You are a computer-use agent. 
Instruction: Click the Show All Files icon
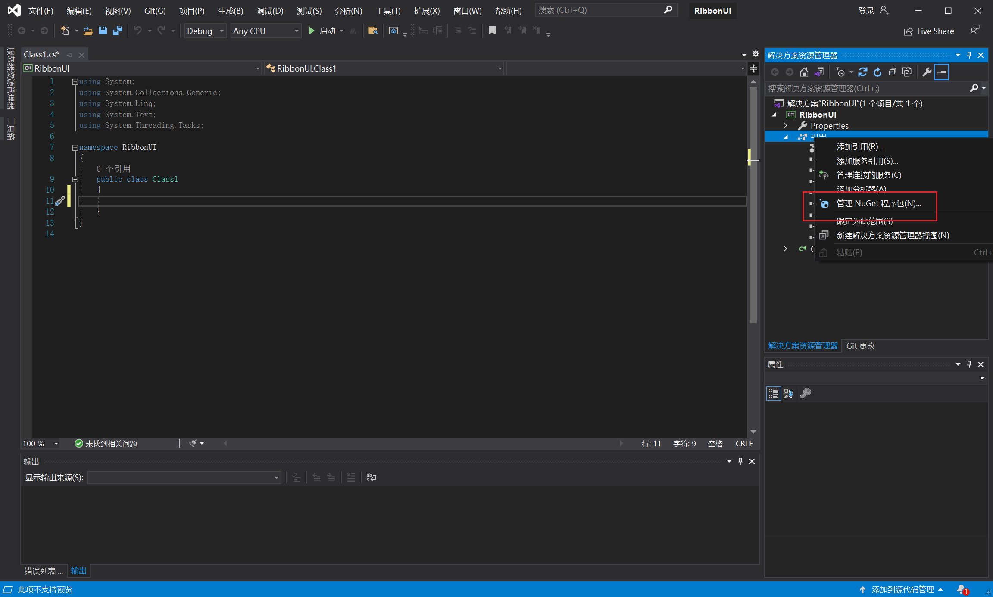pyautogui.click(x=907, y=72)
